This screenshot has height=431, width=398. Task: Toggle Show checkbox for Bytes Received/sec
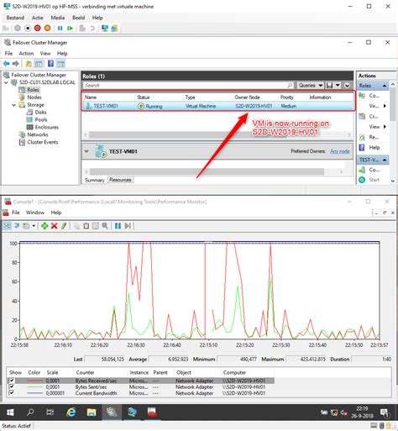12,381
